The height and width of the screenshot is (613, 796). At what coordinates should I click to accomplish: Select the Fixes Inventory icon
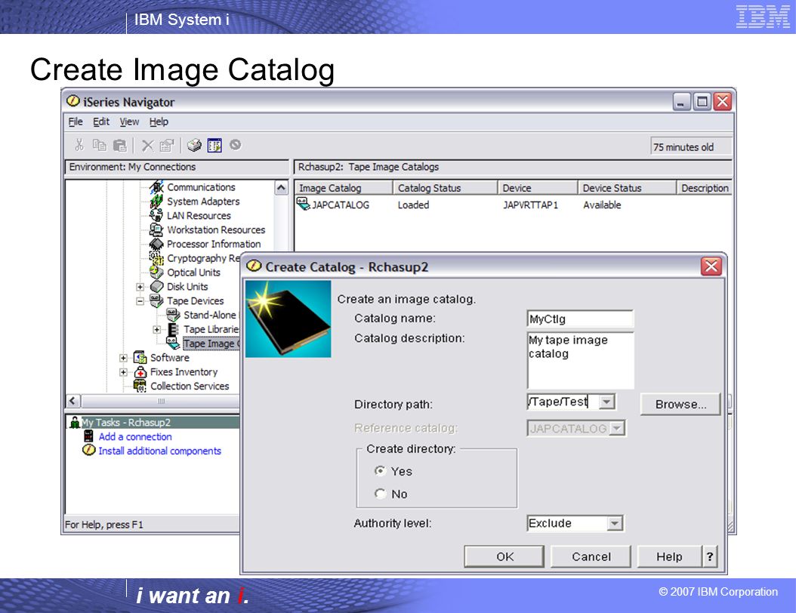[140, 372]
